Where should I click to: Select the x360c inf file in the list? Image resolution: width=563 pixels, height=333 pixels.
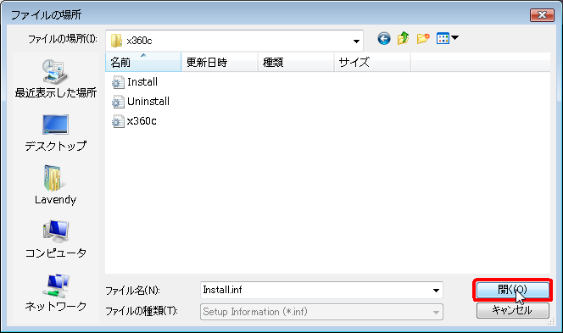point(134,121)
